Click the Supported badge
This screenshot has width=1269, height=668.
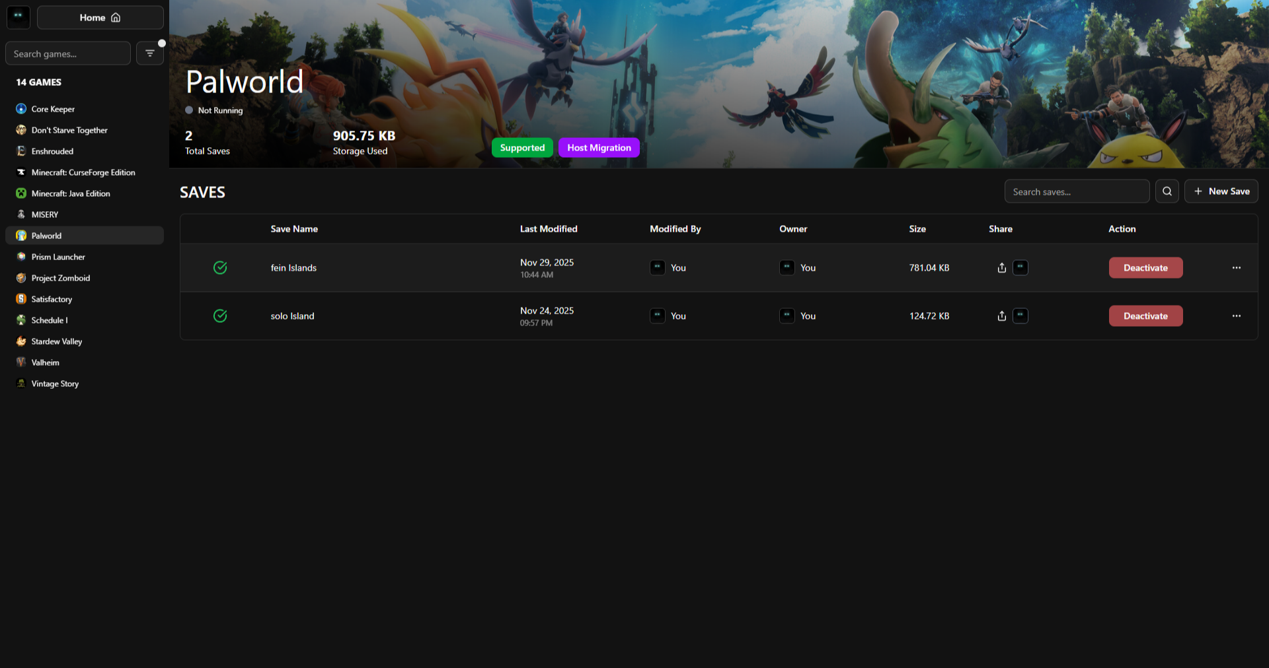click(522, 148)
